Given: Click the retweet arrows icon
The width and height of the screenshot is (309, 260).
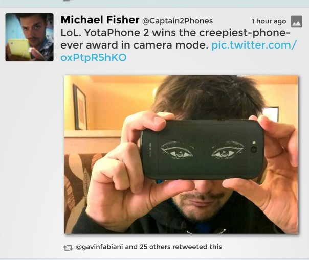Looking at the screenshot, I should pyautogui.click(x=68, y=248).
